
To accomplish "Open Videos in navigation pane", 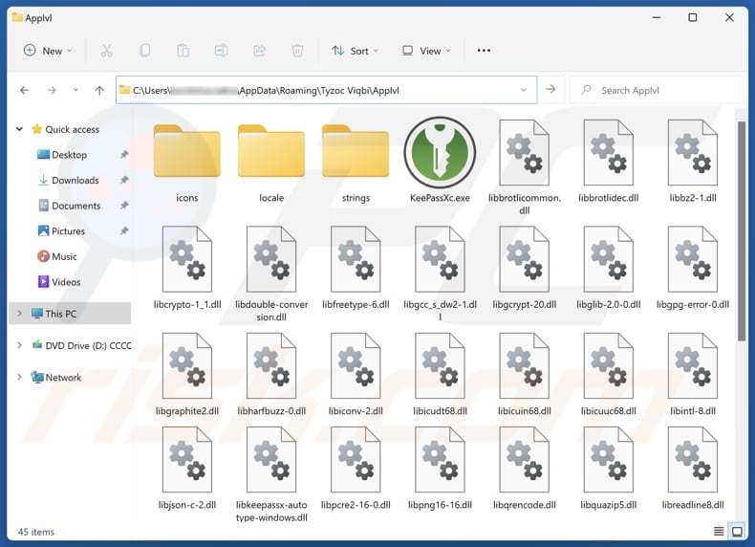I will click(x=66, y=282).
